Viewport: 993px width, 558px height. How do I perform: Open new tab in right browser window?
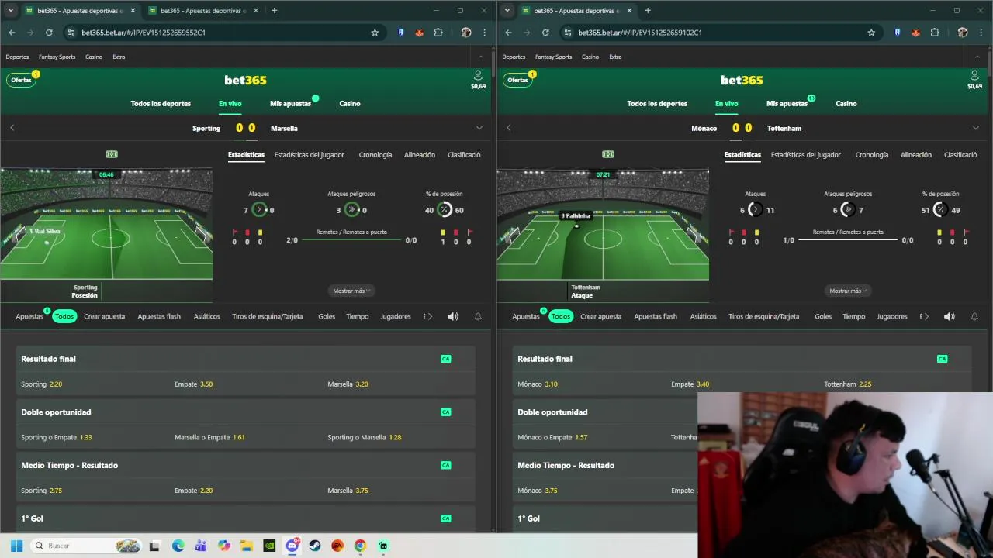click(648, 10)
